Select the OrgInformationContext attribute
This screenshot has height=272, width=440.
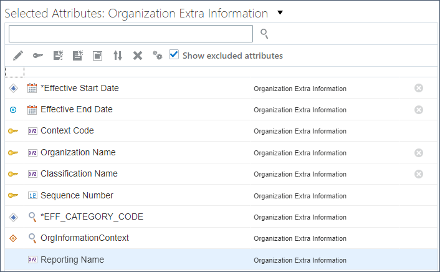[x=85, y=238]
